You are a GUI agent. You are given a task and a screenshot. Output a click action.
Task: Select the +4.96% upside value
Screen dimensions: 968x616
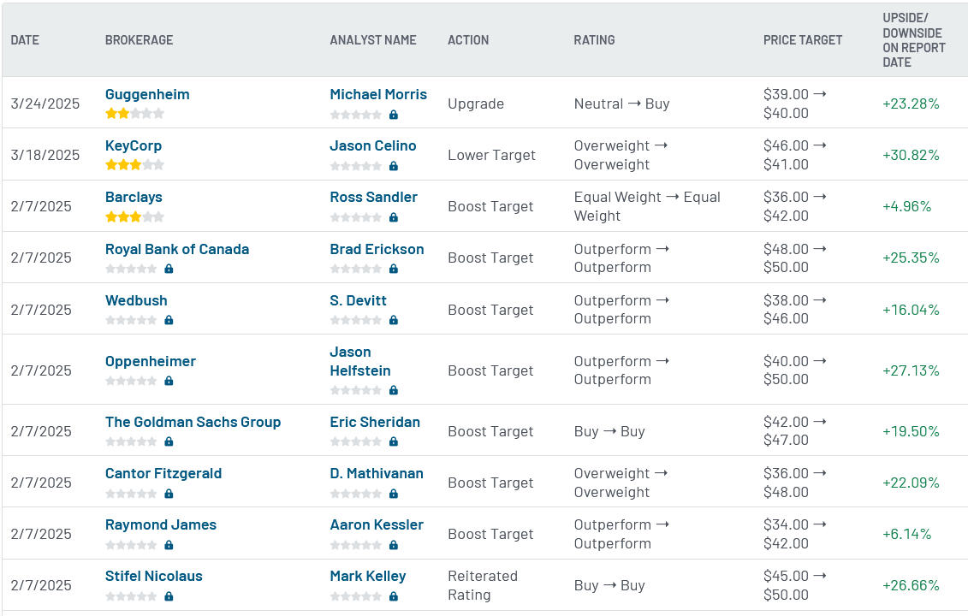click(x=907, y=206)
